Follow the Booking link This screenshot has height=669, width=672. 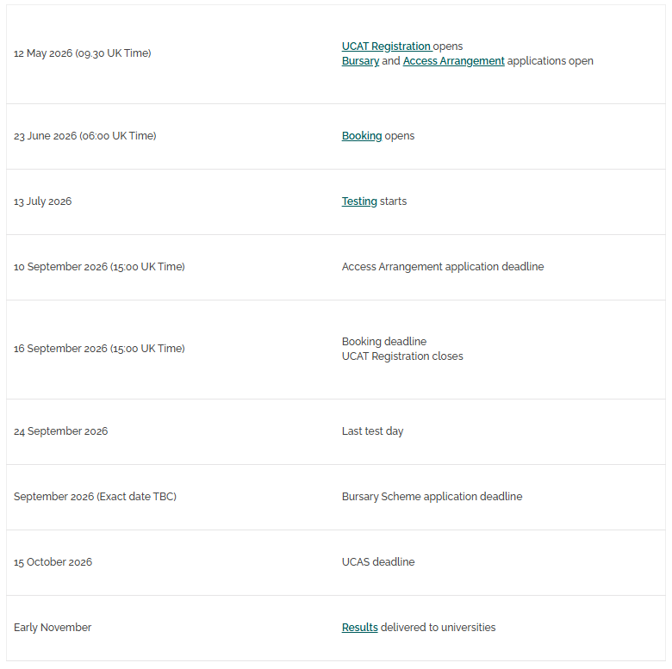point(362,136)
